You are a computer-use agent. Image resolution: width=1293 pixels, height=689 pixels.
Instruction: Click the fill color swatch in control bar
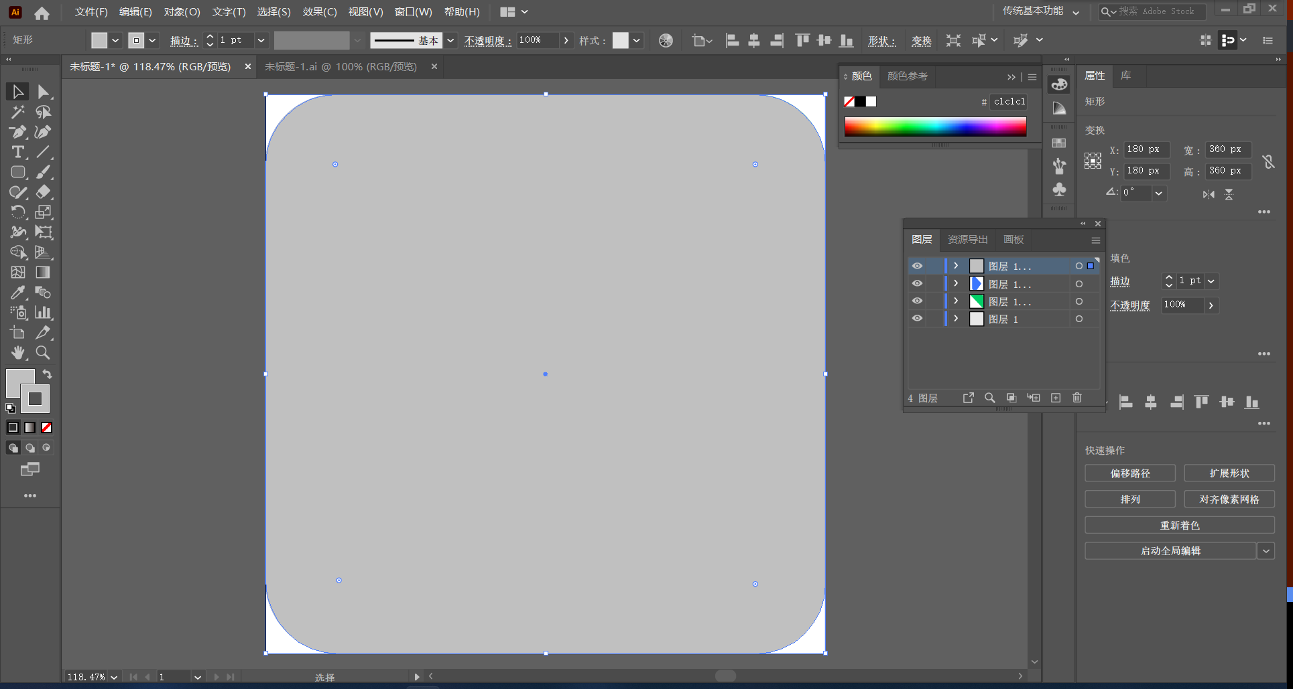(x=99, y=40)
